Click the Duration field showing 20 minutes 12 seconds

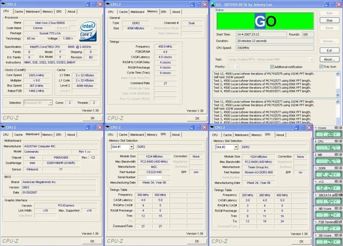pyautogui.click(x=275, y=41)
